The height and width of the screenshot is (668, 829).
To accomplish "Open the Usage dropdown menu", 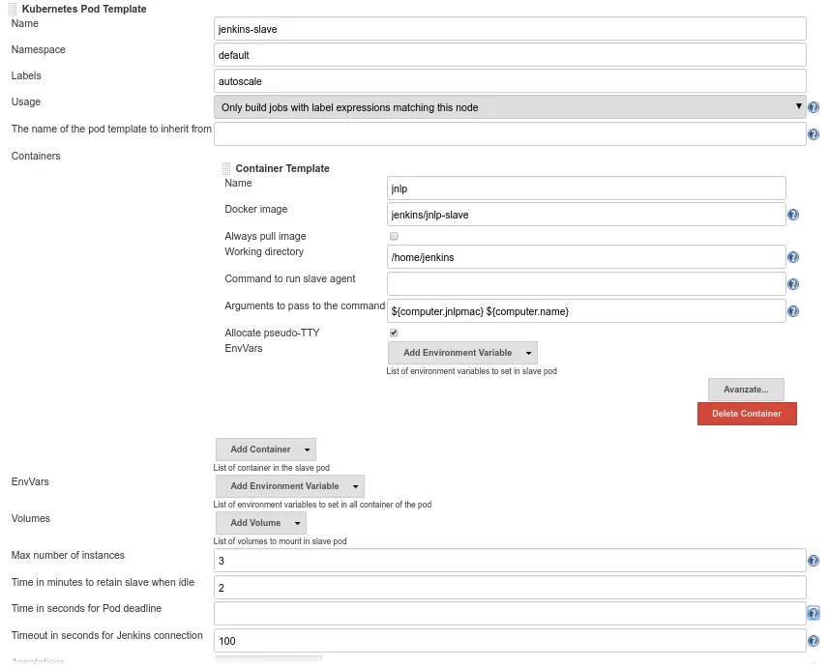I will [x=510, y=107].
